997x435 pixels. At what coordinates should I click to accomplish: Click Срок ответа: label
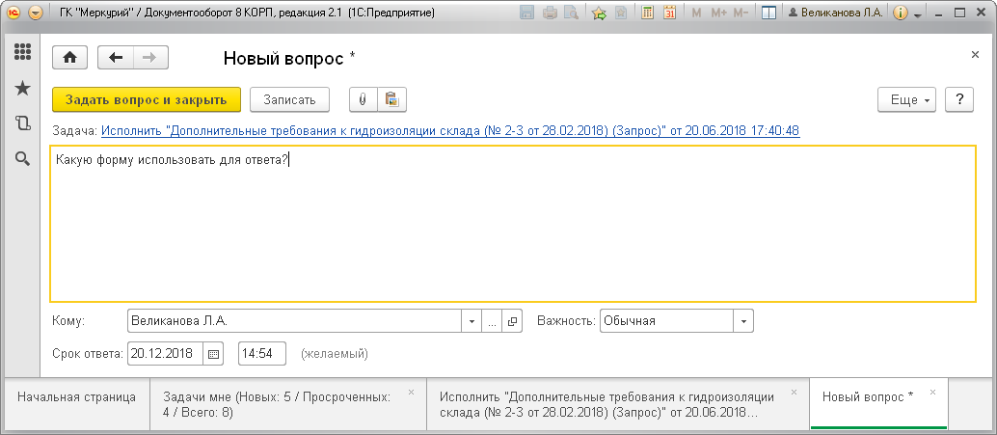87,354
